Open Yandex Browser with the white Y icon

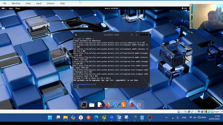[x=81, y=117]
